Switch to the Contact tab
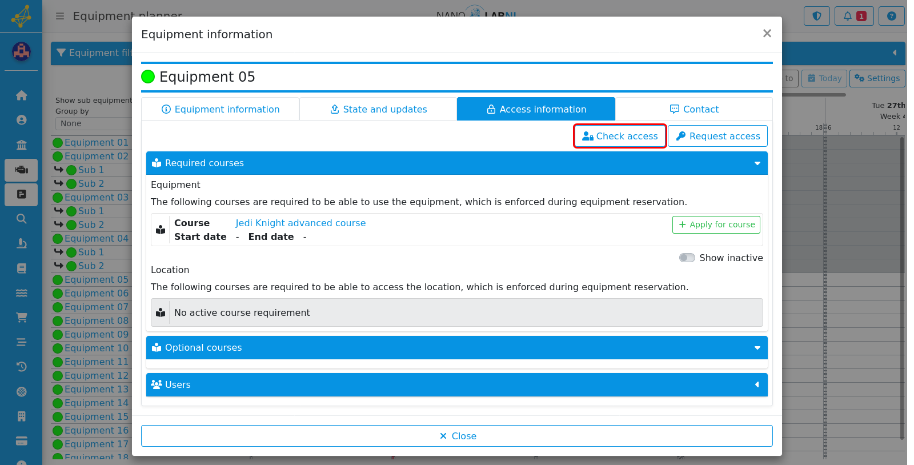This screenshot has height=465, width=914. (693, 109)
